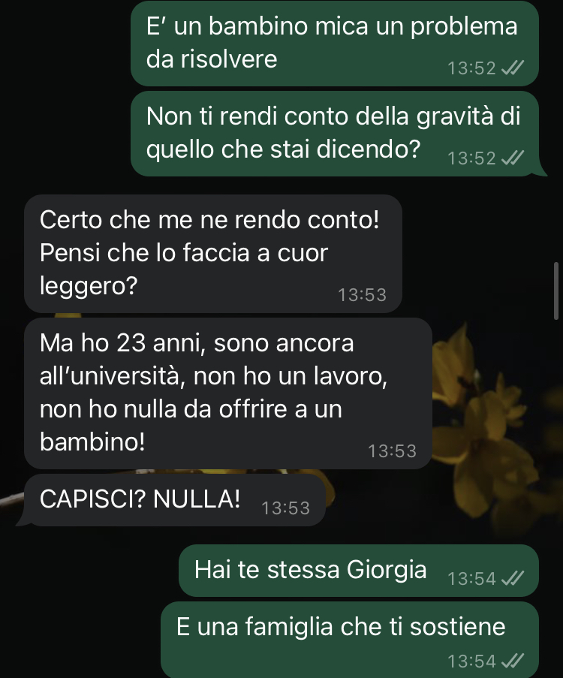Click 13:52 timestamp after 'dicendo?'
Viewport: 563px width, 678px height.
[x=471, y=158]
